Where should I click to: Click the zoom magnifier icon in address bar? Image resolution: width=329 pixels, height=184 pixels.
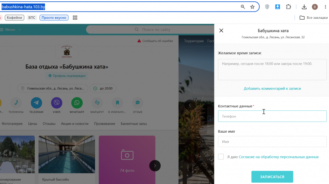coord(243,7)
